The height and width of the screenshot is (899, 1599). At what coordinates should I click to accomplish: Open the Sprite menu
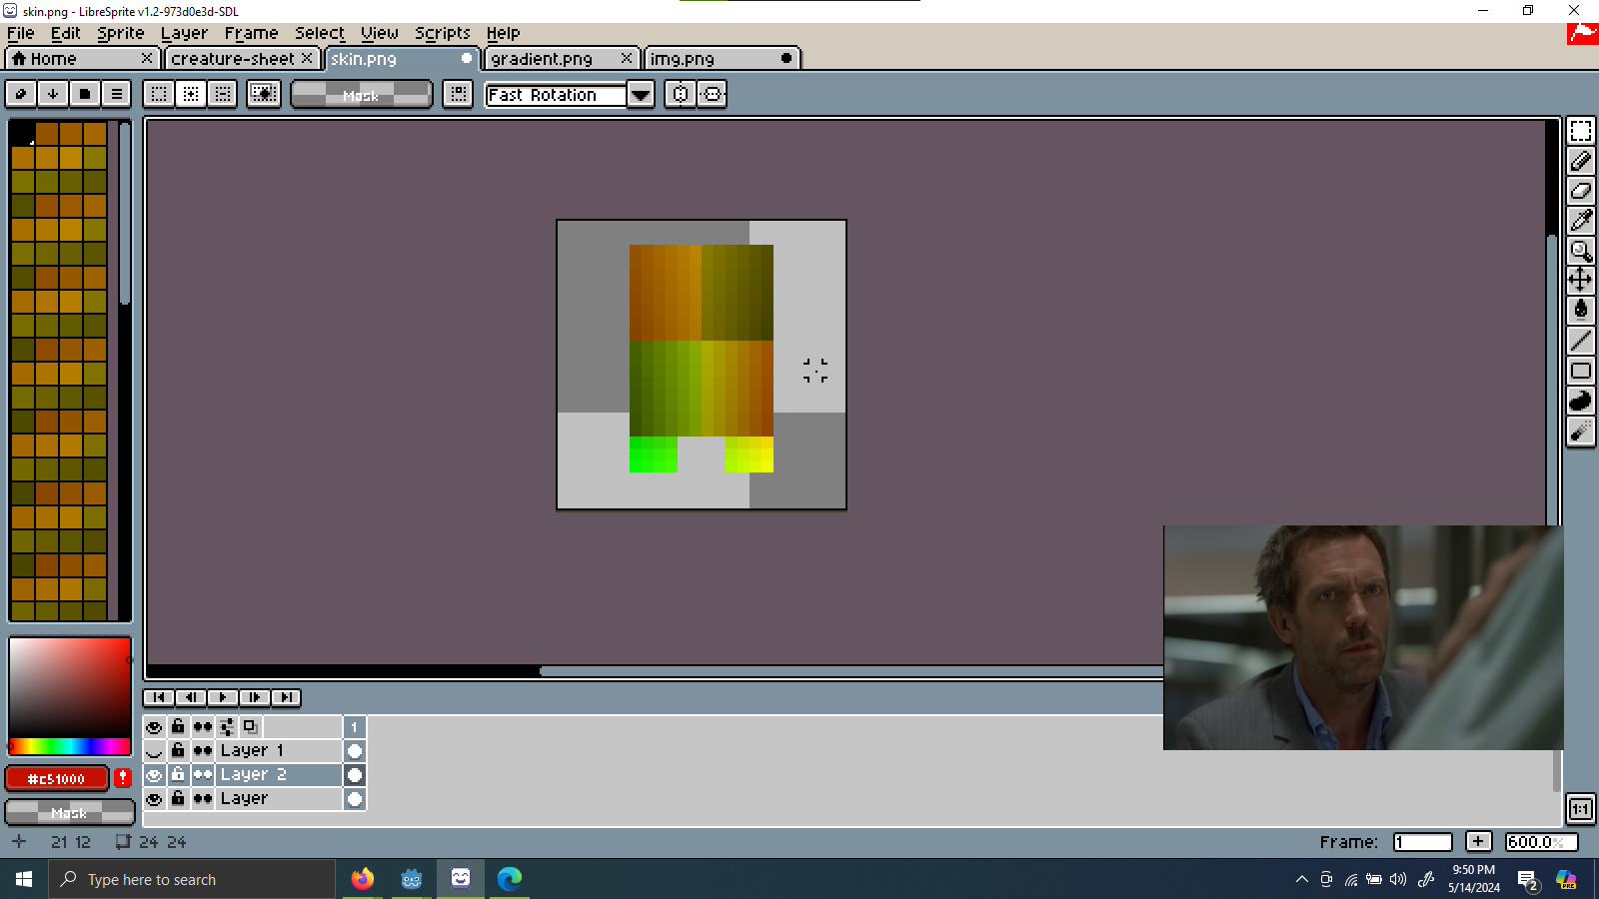pyautogui.click(x=120, y=33)
